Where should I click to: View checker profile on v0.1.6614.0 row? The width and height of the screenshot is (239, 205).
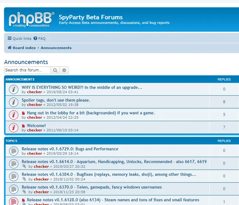pos(41,167)
